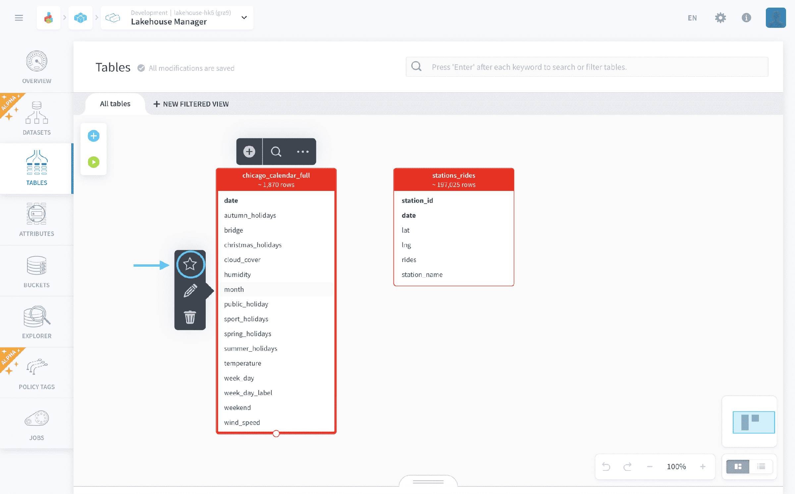The height and width of the screenshot is (494, 795).
Task: Click the trash delete icon for month
Action: (x=190, y=317)
